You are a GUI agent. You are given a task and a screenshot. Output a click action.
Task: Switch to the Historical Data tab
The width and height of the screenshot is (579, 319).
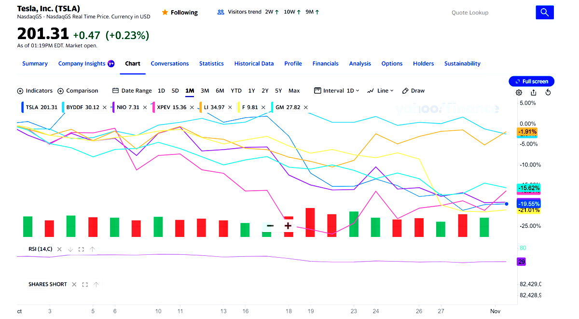point(254,64)
